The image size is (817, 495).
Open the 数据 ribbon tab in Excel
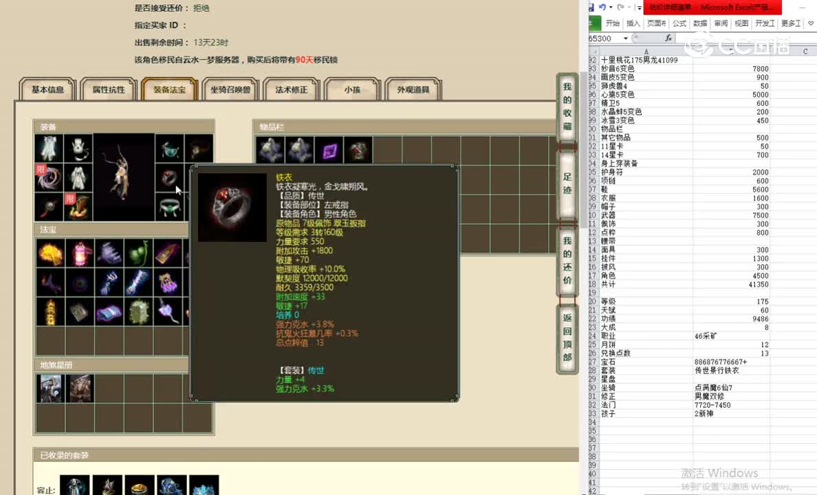[700, 23]
